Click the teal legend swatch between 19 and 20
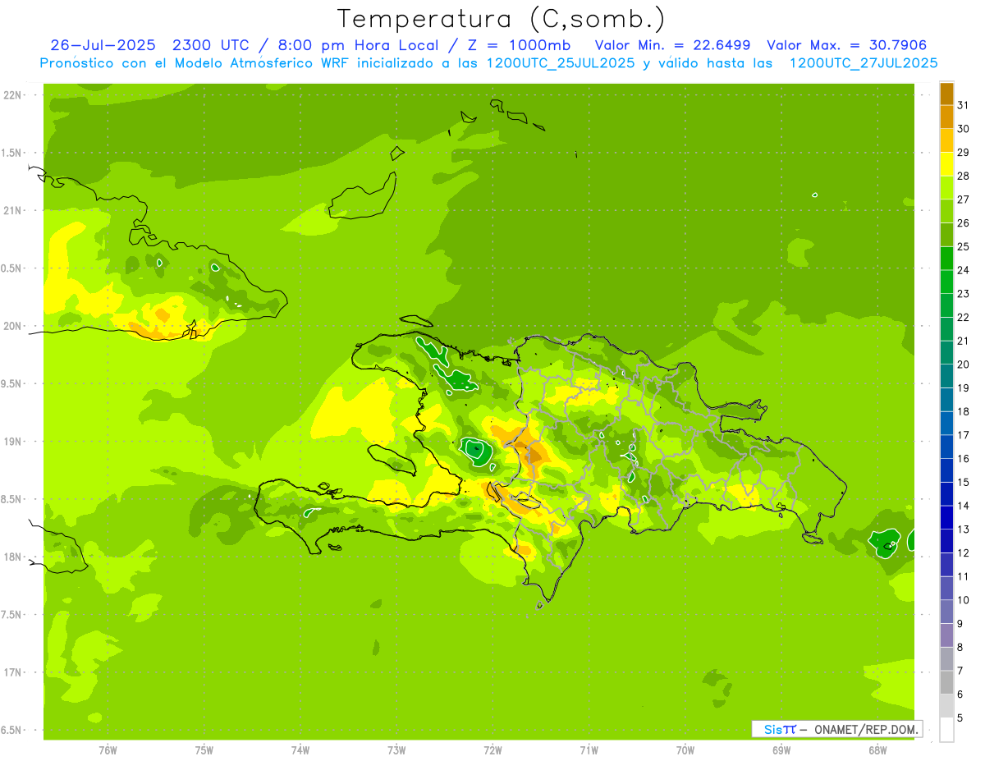985x761 pixels. pyautogui.click(x=946, y=376)
